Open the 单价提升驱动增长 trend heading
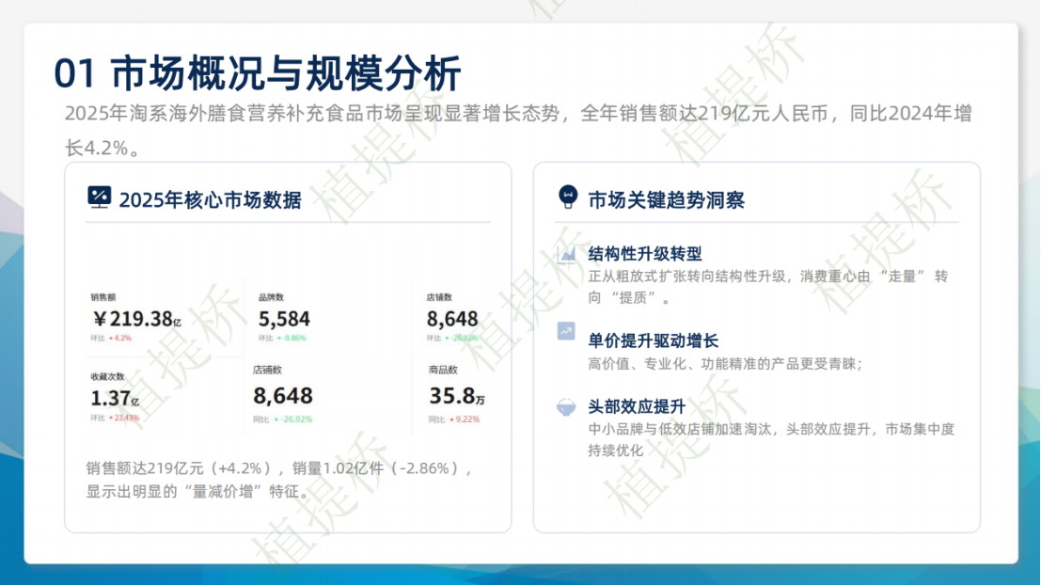The width and height of the screenshot is (1041, 585). coord(653,340)
